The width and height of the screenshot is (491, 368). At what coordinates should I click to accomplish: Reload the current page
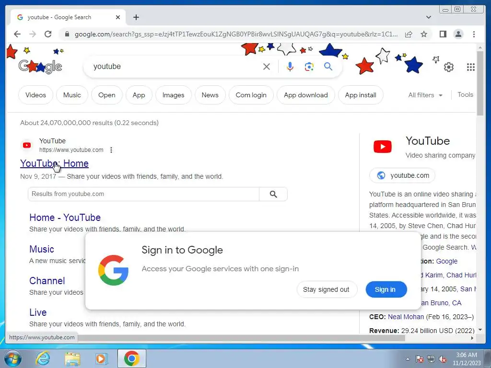coord(48,34)
